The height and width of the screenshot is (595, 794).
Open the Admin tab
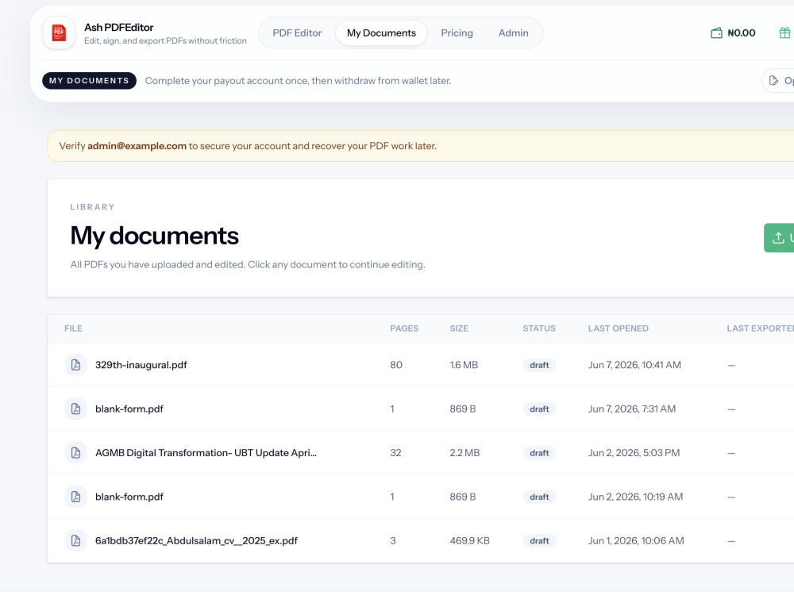coord(513,33)
